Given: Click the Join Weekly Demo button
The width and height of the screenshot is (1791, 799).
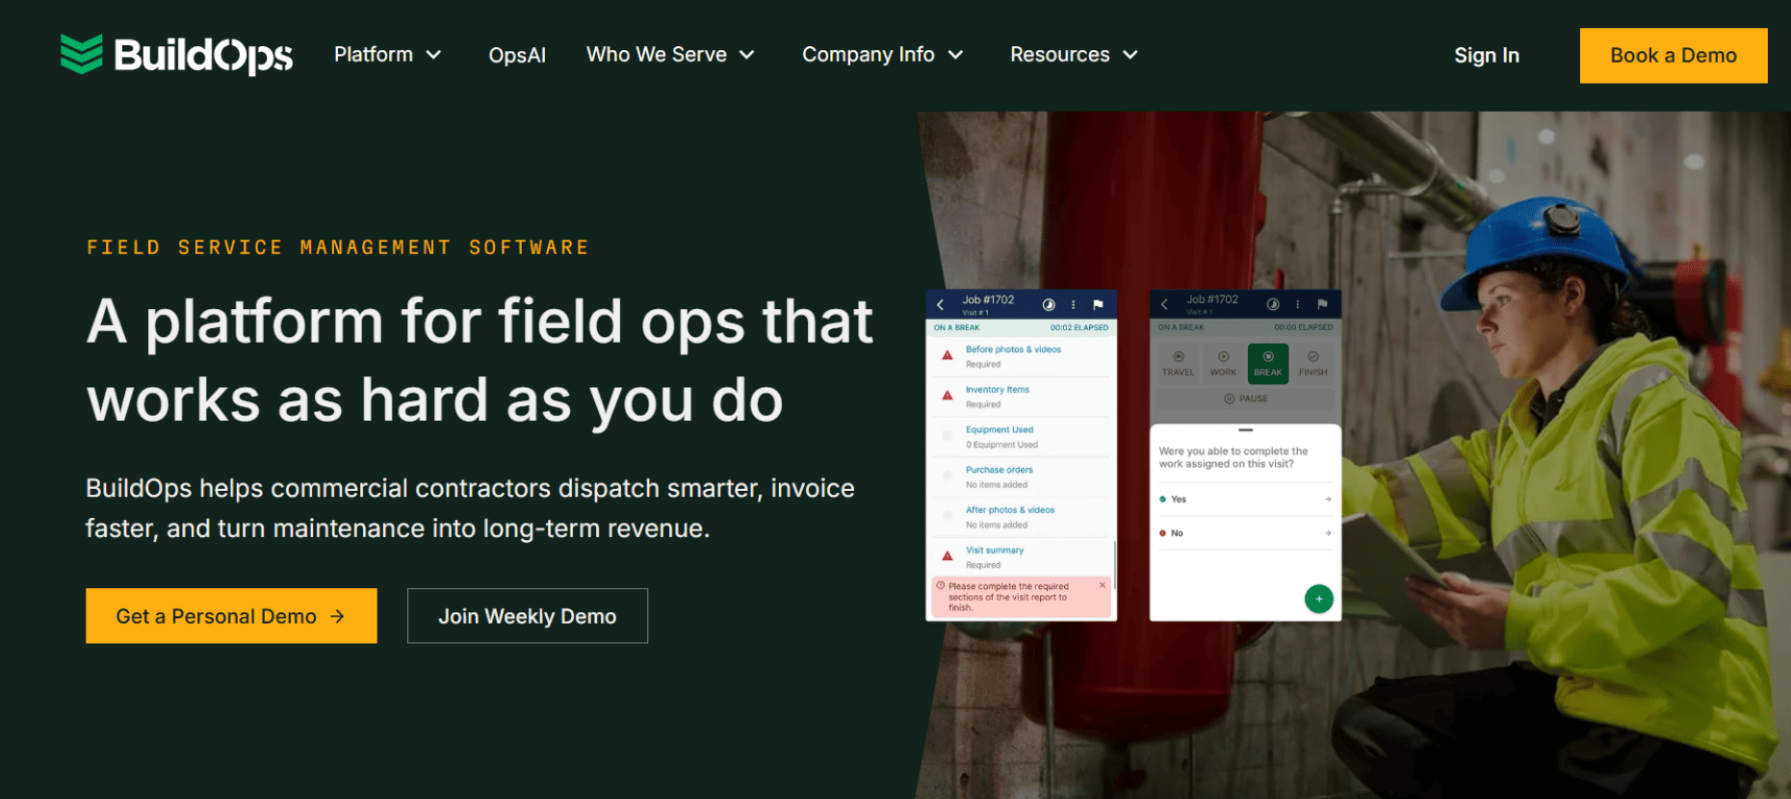Looking at the screenshot, I should click(528, 616).
